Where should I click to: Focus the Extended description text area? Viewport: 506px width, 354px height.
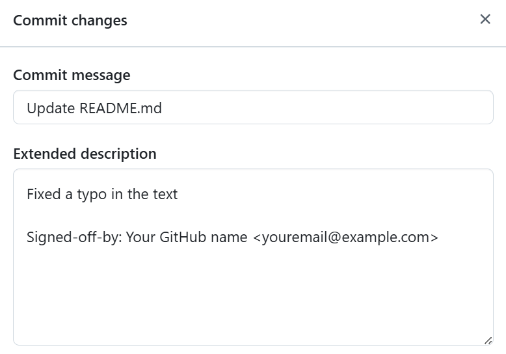(x=253, y=257)
